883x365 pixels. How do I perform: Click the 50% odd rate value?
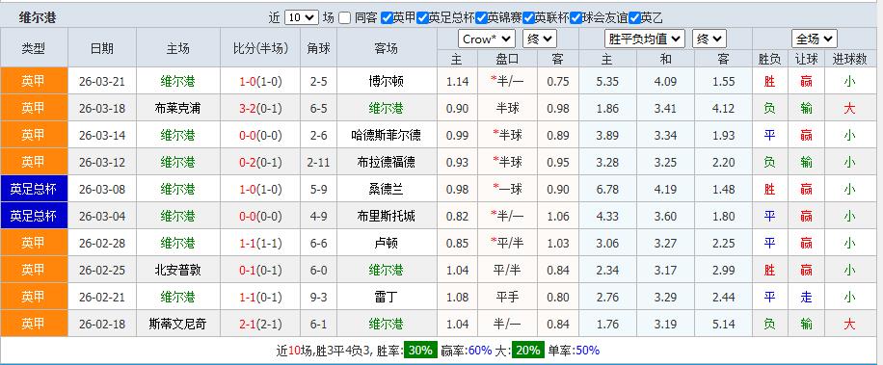(x=587, y=351)
